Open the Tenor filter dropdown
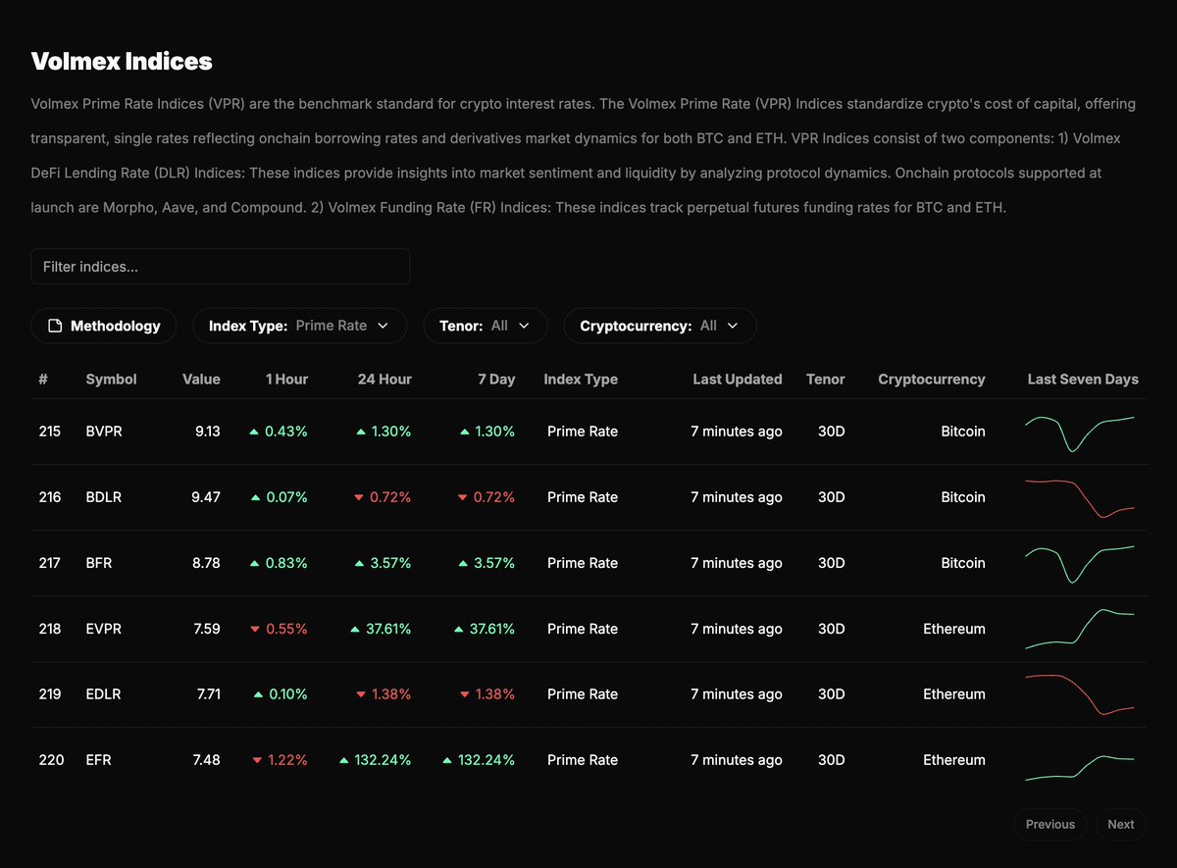1177x868 pixels. pos(485,326)
